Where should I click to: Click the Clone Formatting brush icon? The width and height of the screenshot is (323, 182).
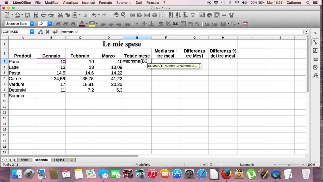86,15
